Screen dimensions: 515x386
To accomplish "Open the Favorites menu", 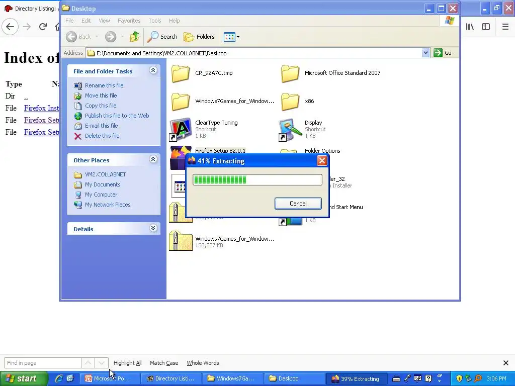I will point(129,21).
